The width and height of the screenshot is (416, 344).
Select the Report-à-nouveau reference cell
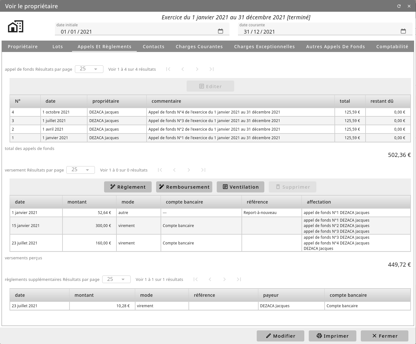pos(272,213)
